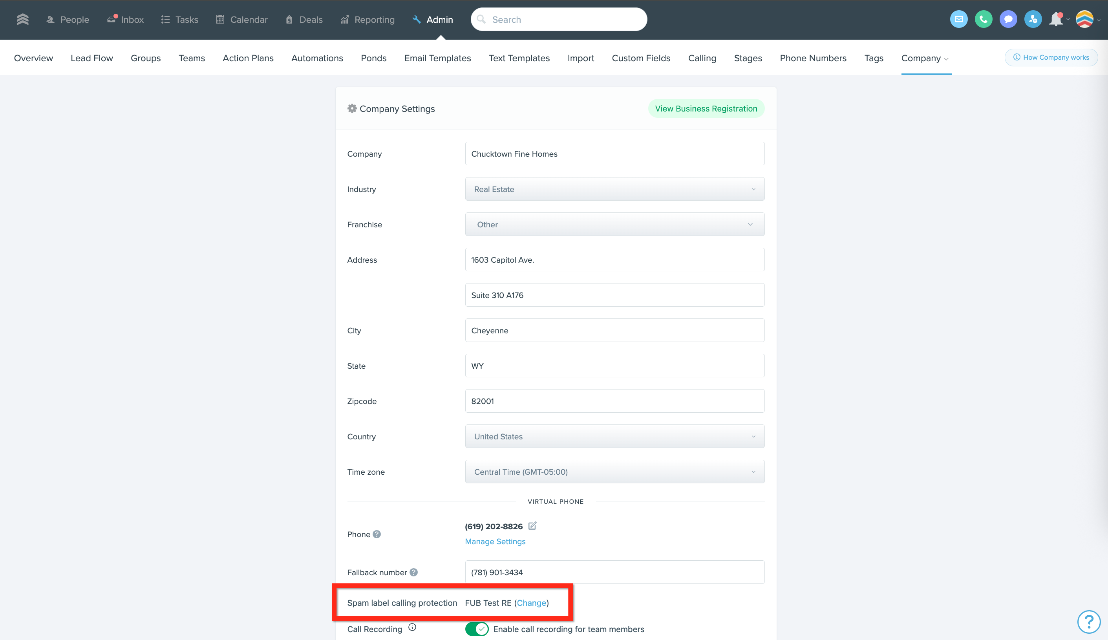1108x640 pixels.
Task: Expand the Franchise dropdown set to Other
Action: (614, 224)
